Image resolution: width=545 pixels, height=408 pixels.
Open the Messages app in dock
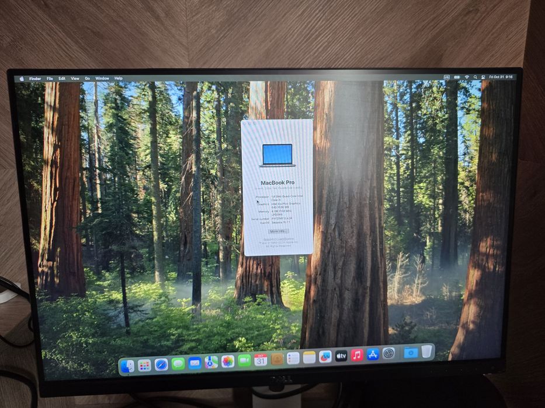click(x=178, y=364)
